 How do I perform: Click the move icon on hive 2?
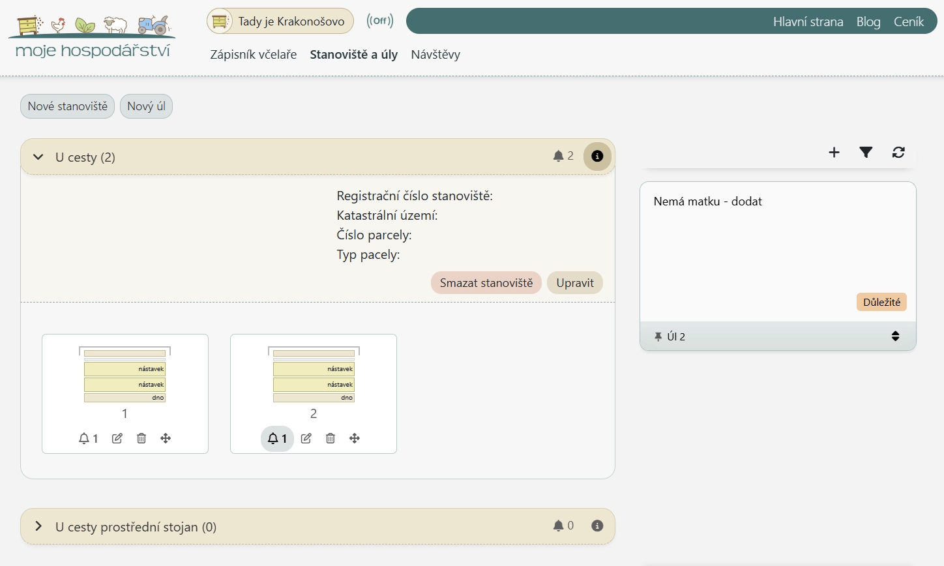pyautogui.click(x=355, y=438)
